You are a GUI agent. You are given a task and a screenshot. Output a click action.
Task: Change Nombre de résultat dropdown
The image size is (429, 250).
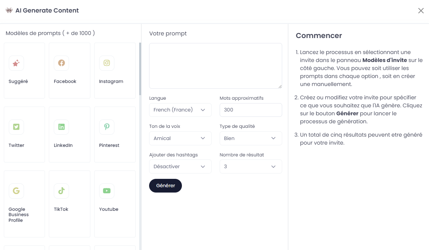coord(251,167)
